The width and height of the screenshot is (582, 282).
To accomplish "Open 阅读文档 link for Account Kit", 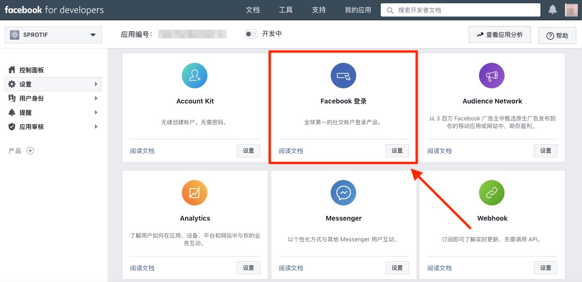I will click(142, 151).
